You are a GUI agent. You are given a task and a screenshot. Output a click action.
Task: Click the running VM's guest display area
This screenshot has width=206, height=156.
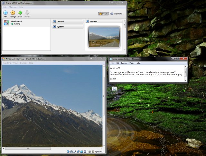[x=52, y=106]
